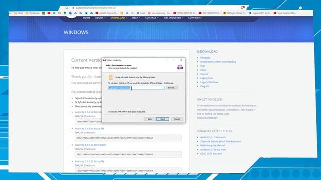Open the LDPlayer Affiliate bookmark
This screenshot has height=180, width=321.
pyautogui.click(x=235, y=13)
